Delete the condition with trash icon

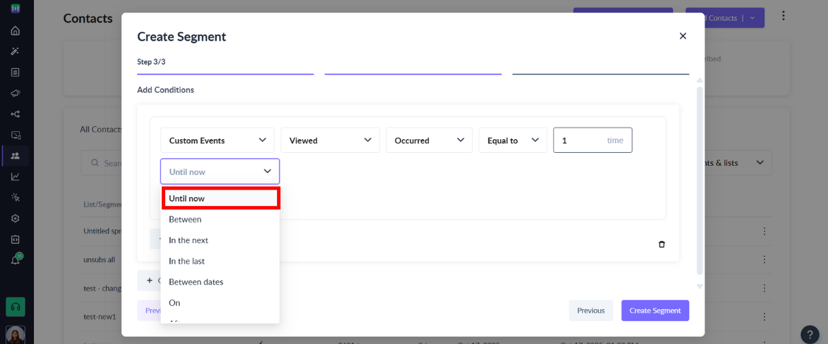[662, 244]
